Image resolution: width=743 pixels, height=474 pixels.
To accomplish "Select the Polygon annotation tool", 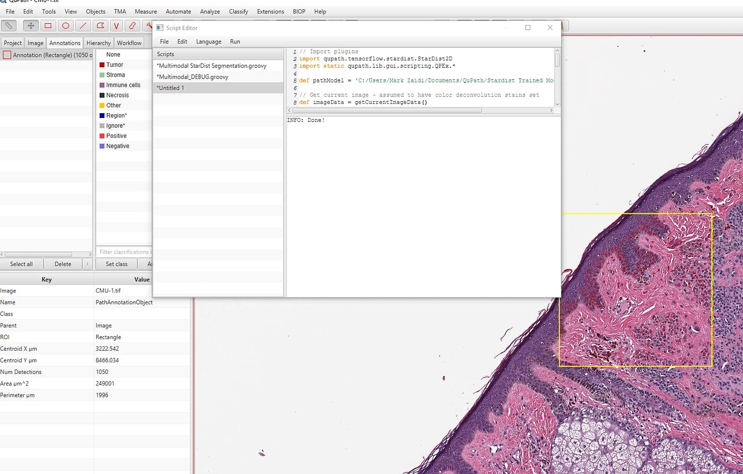I will 100,25.
